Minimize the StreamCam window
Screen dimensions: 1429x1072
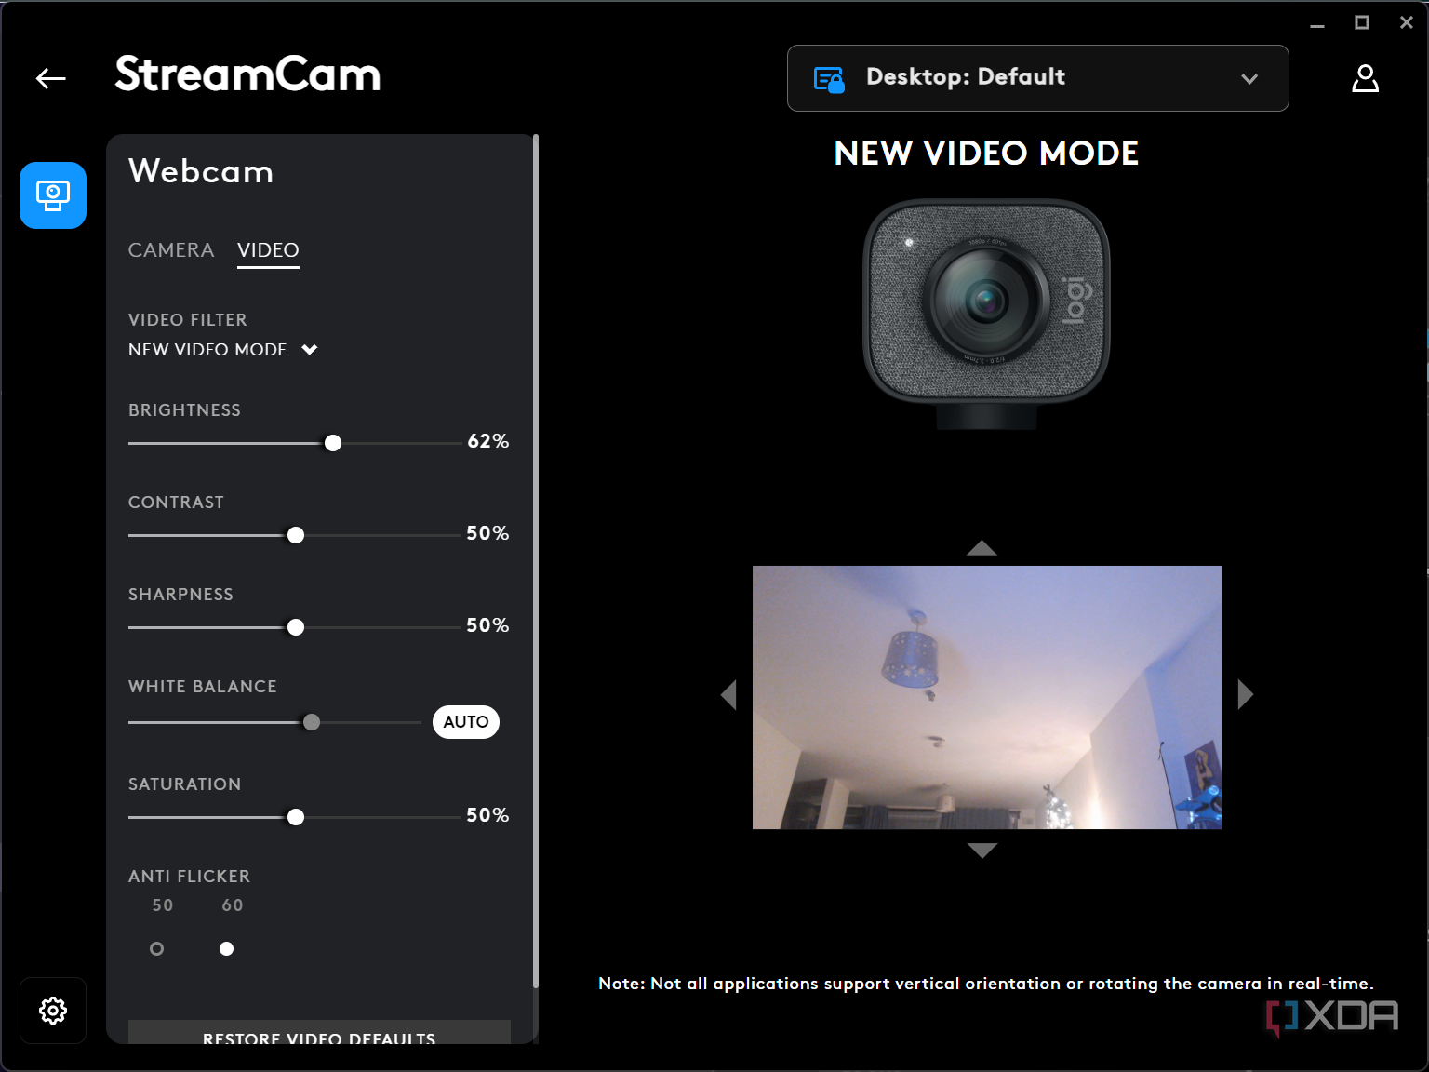coord(1317,24)
